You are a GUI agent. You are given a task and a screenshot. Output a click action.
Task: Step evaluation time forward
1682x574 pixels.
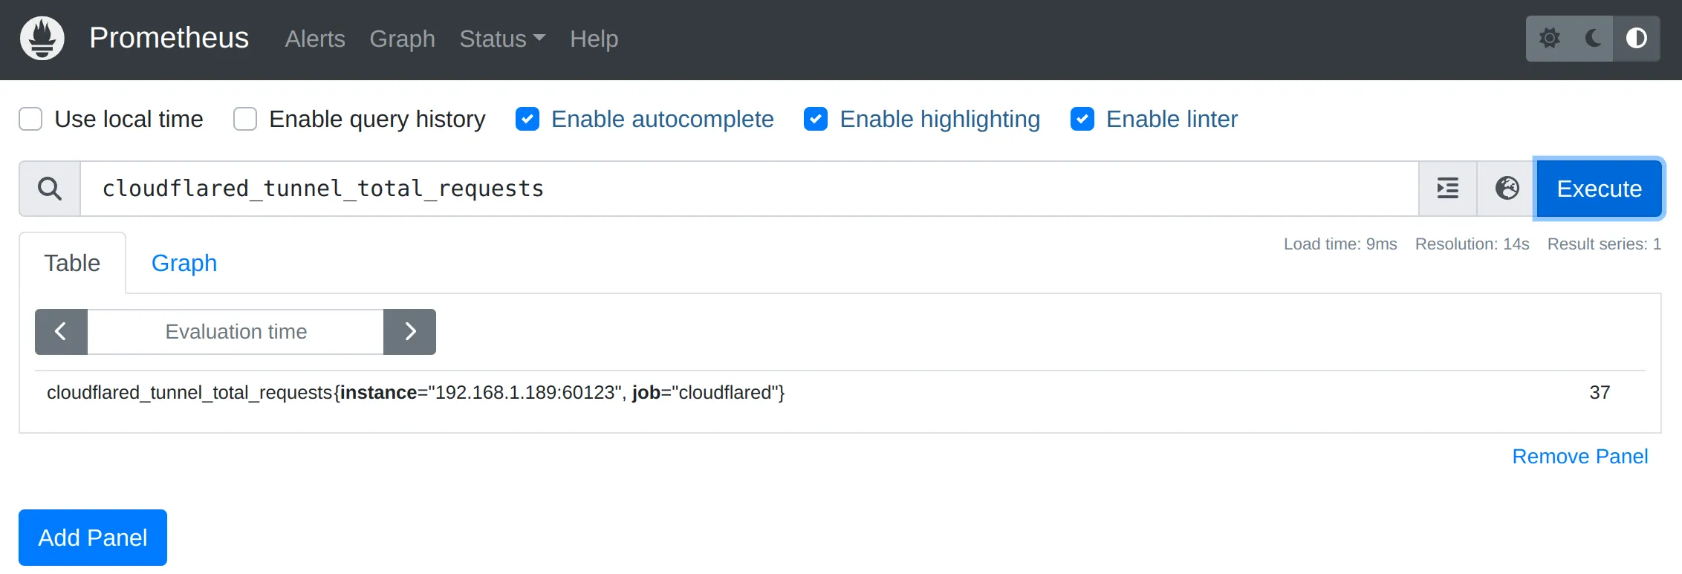click(409, 332)
